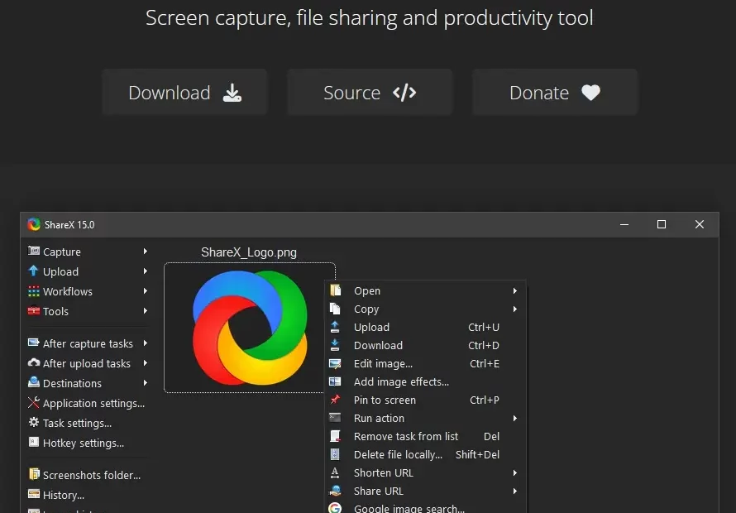Click the Remove task from list icon
The height and width of the screenshot is (513, 736).
click(335, 436)
